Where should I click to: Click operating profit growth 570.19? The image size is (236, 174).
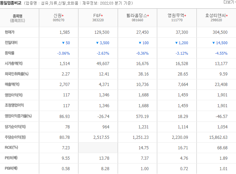(142, 117)
